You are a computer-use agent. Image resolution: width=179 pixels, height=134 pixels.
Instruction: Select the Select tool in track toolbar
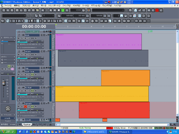click(x=8, y=21)
